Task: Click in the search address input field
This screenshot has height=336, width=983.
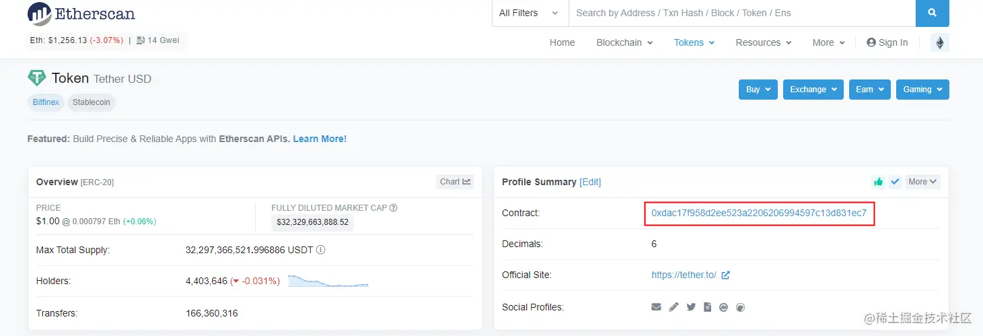Action: 742,13
